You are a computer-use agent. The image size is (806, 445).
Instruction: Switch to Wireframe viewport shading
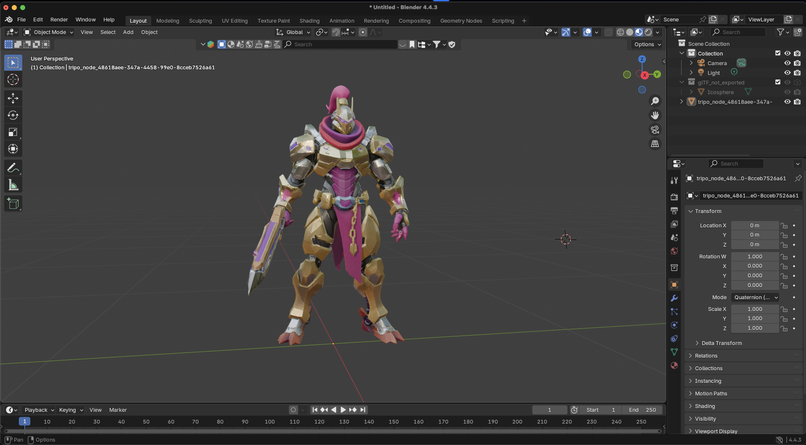click(x=620, y=32)
